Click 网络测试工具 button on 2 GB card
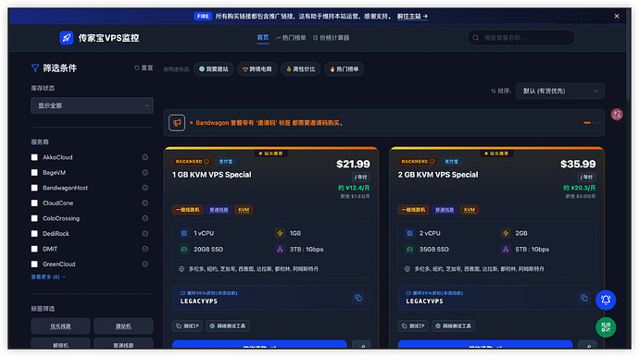 pyautogui.click(x=454, y=325)
